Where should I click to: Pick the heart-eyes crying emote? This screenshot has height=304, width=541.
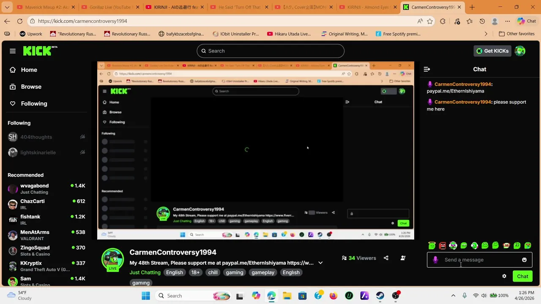click(x=528, y=245)
